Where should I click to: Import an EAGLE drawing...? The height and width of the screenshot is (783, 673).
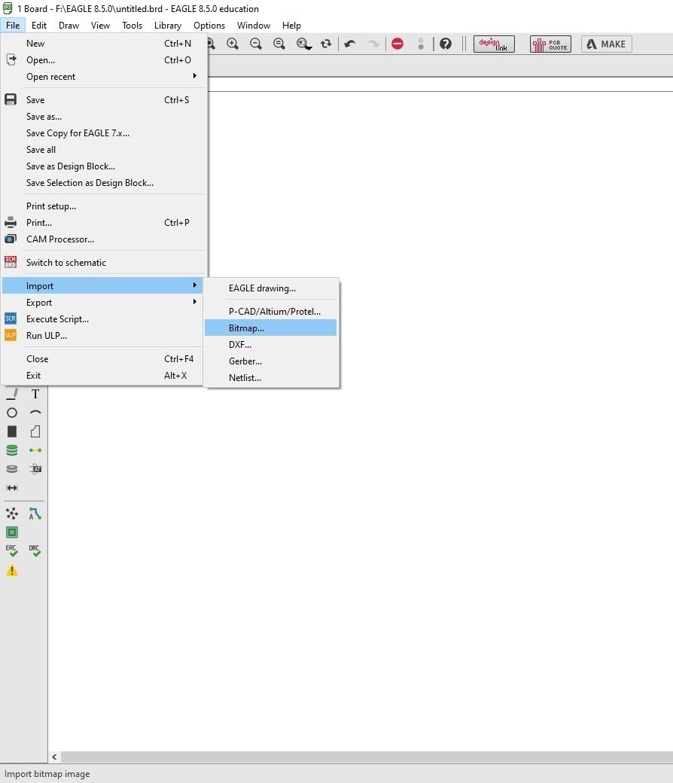tap(270, 288)
